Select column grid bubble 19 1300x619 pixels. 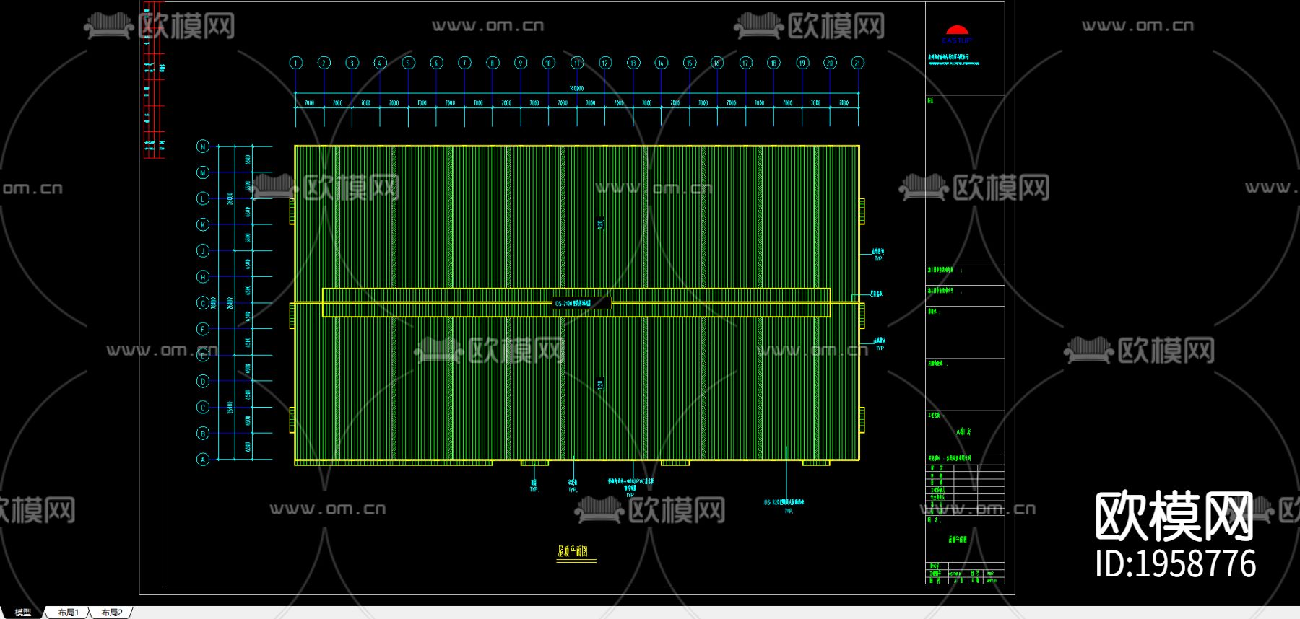pos(802,63)
